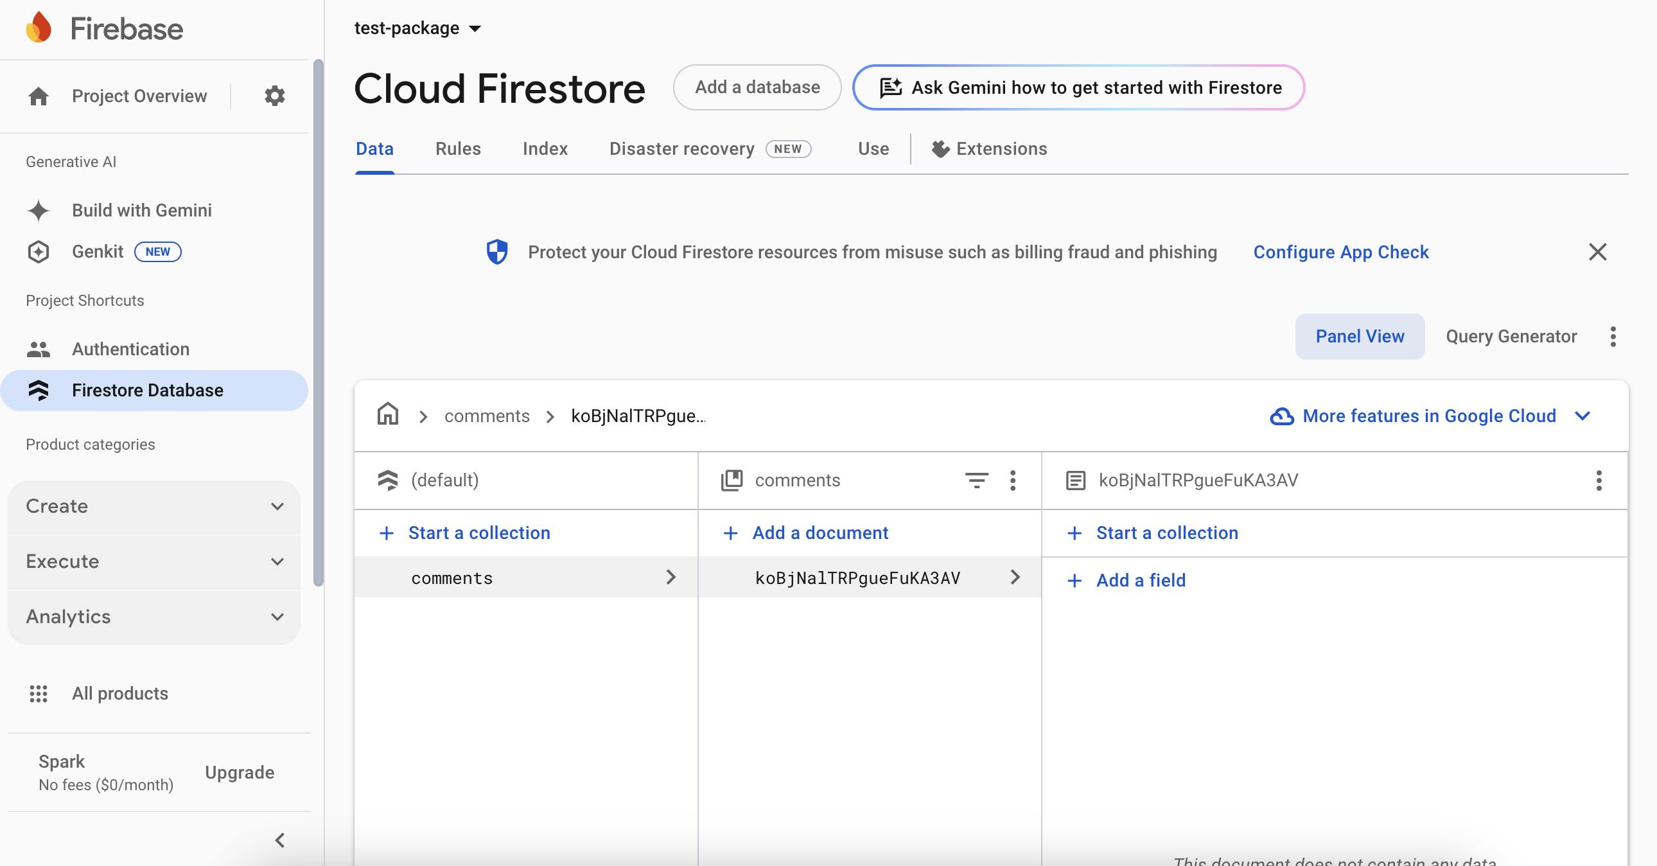Click the comments breadcrumb link
Screen dimensions: 1657x866
487,416
